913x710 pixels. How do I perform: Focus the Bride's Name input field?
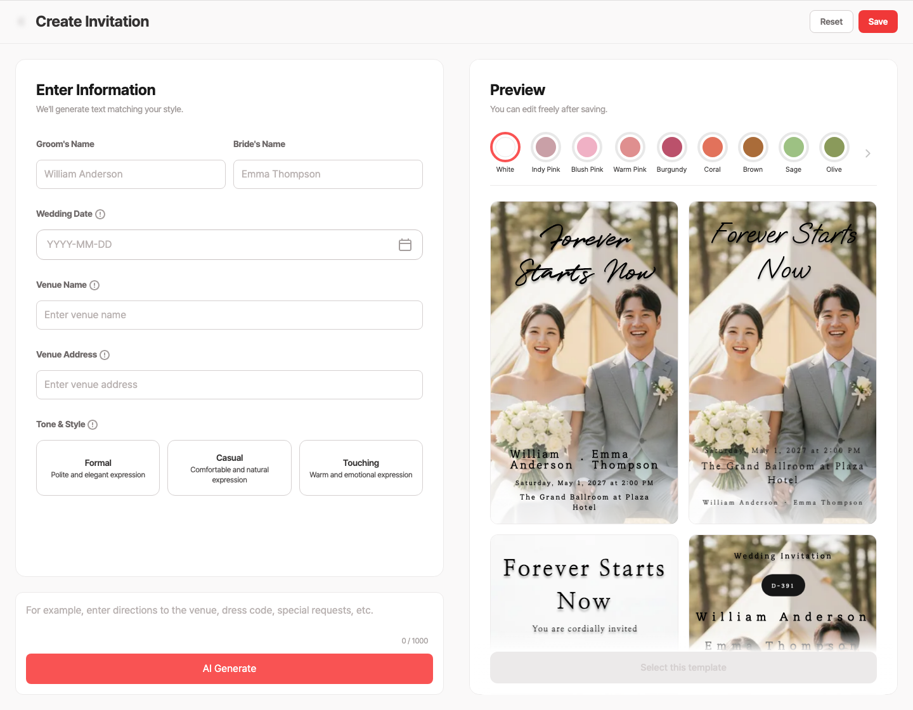coord(328,174)
